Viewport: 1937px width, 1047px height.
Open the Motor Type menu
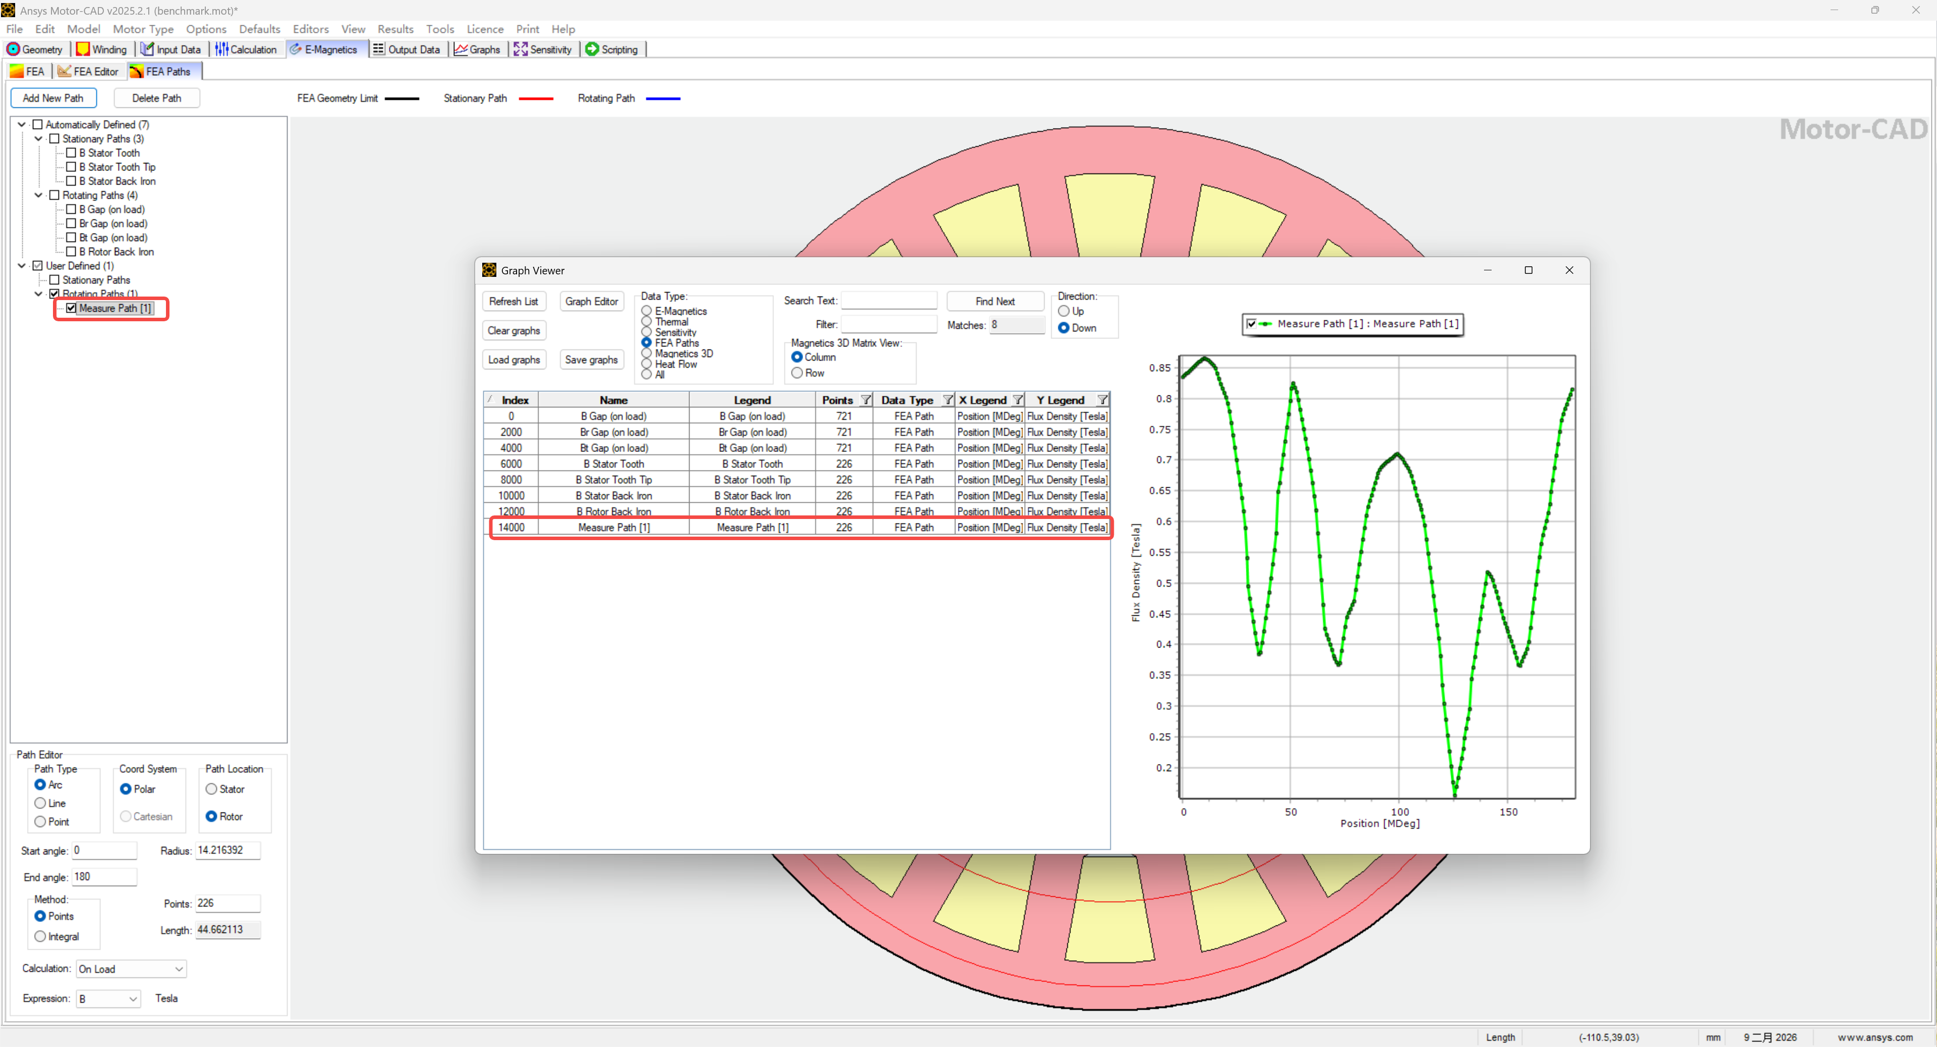point(143,29)
